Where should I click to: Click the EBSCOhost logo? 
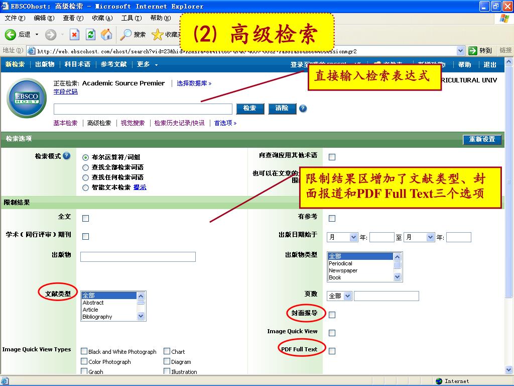[x=27, y=98]
